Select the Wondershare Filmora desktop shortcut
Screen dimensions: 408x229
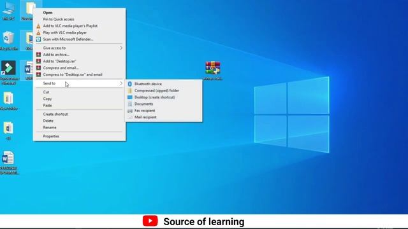8,73
